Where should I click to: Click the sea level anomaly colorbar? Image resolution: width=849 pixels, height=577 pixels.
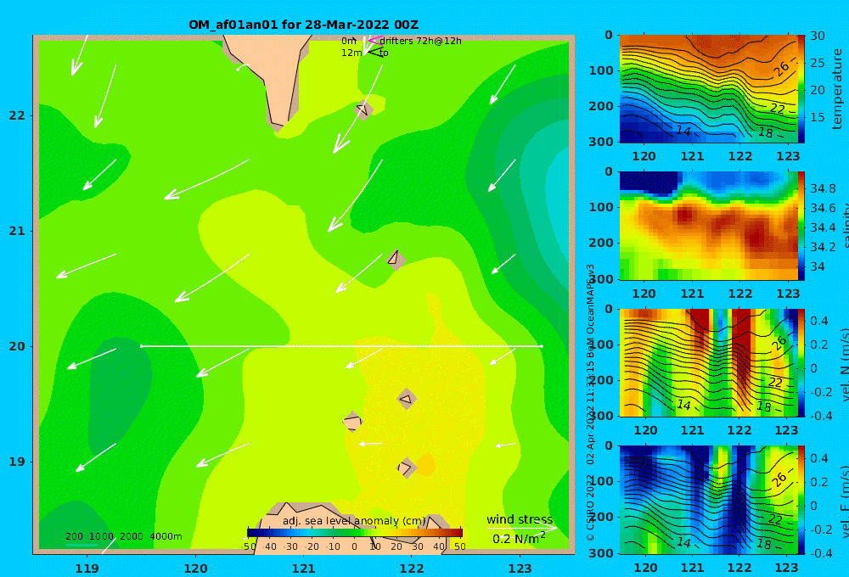[x=355, y=533]
